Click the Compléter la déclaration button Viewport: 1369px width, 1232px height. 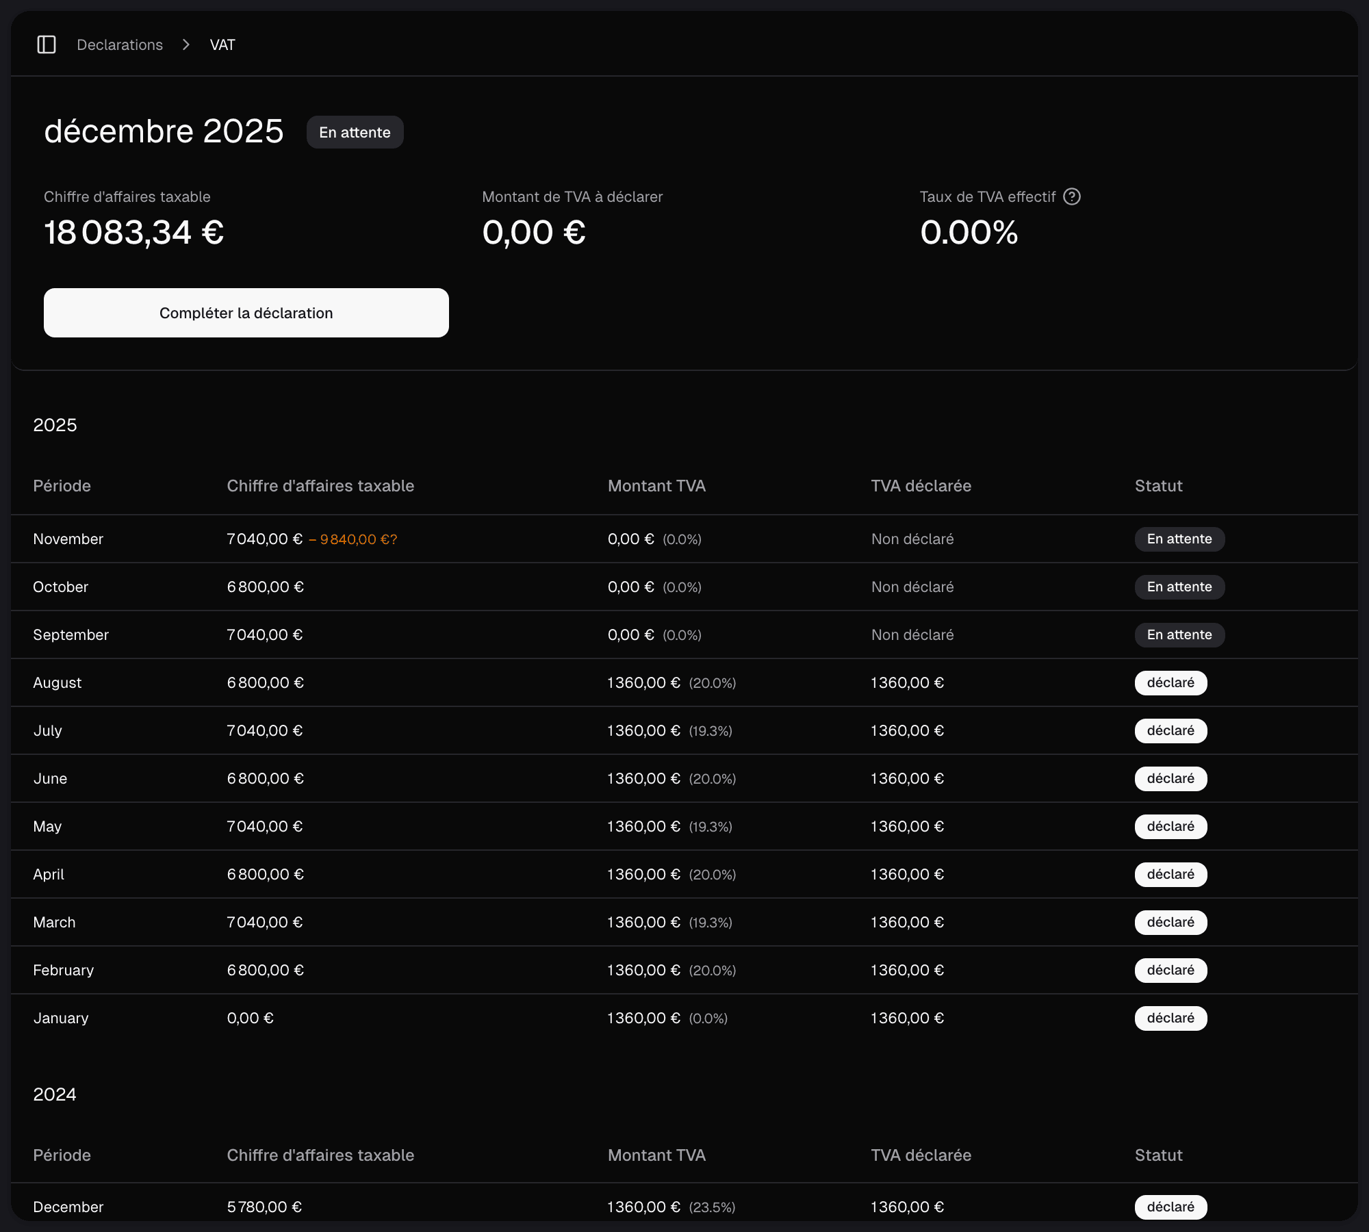pos(246,313)
